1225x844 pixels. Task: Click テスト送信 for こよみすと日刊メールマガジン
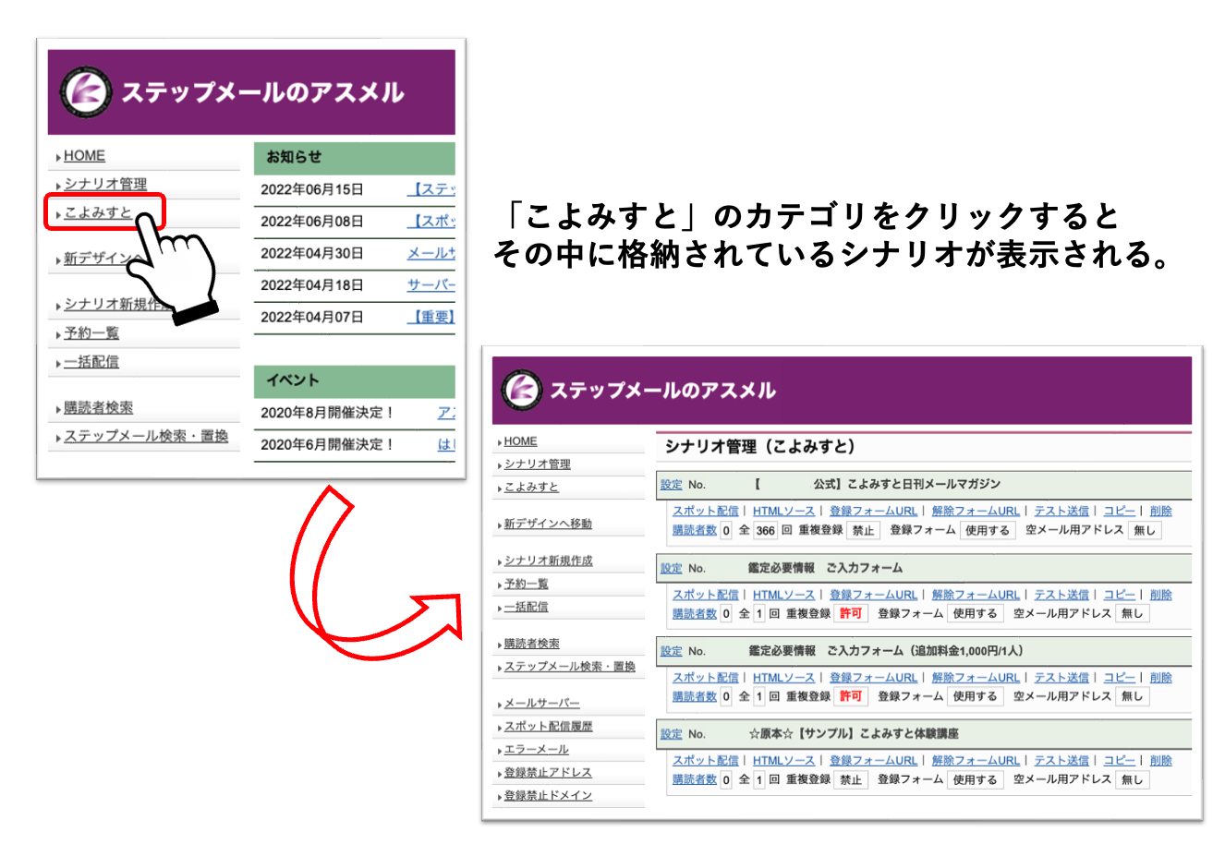[1062, 511]
